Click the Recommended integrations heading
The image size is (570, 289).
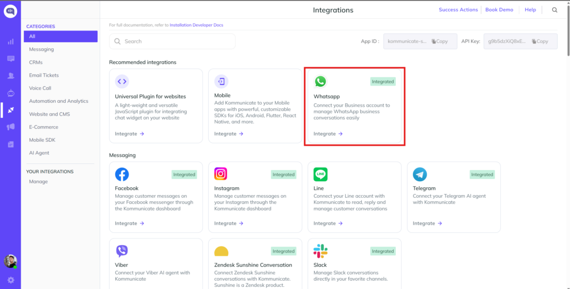[143, 62]
